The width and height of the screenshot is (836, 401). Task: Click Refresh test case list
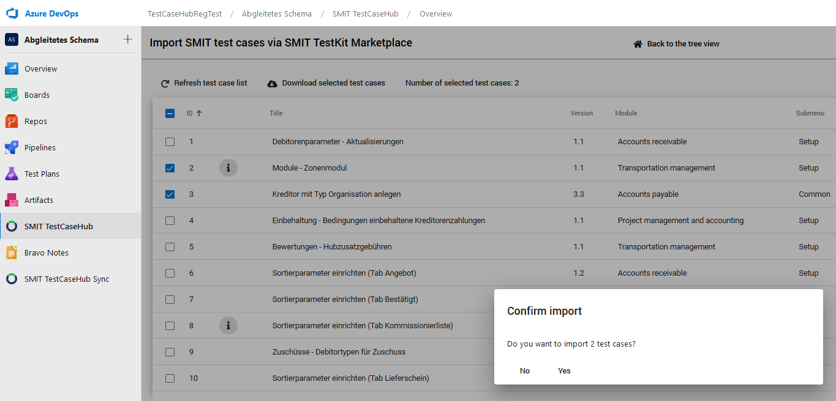pyautogui.click(x=204, y=83)
